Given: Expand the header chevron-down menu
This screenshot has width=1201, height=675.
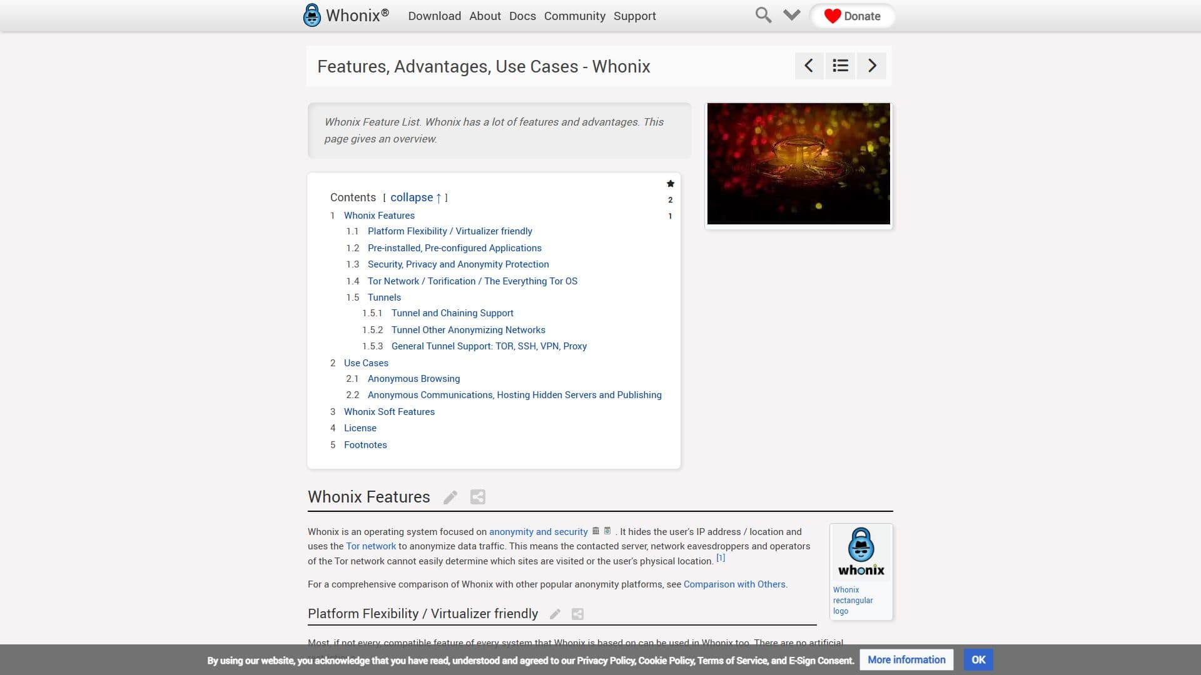Looking at the screenshot, I should tap(792, 15).
